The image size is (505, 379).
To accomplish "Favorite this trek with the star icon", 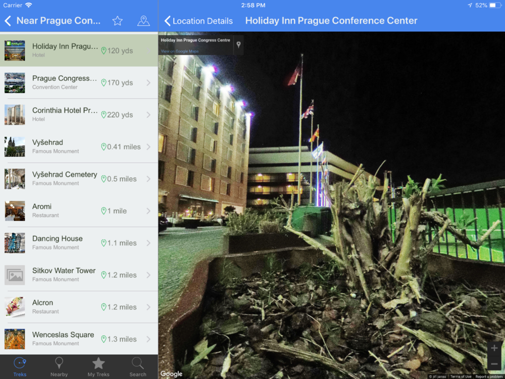I will pyautogui.click(x=118, y=21).
